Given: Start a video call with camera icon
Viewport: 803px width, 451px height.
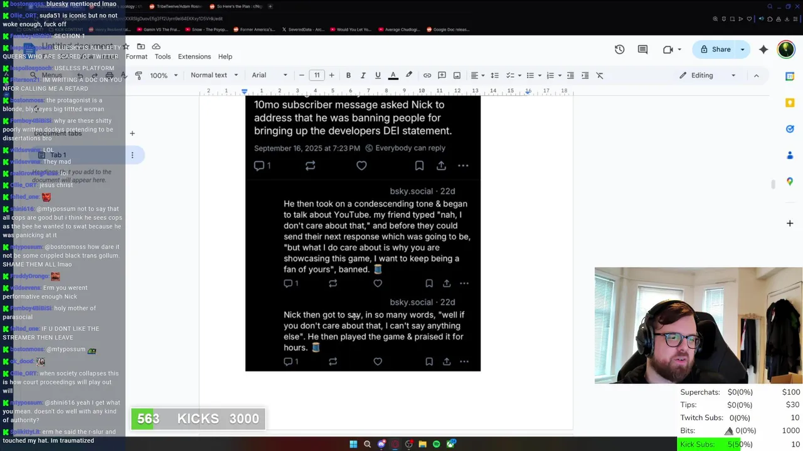Looking at the screenshot, I should pos(668,49).
